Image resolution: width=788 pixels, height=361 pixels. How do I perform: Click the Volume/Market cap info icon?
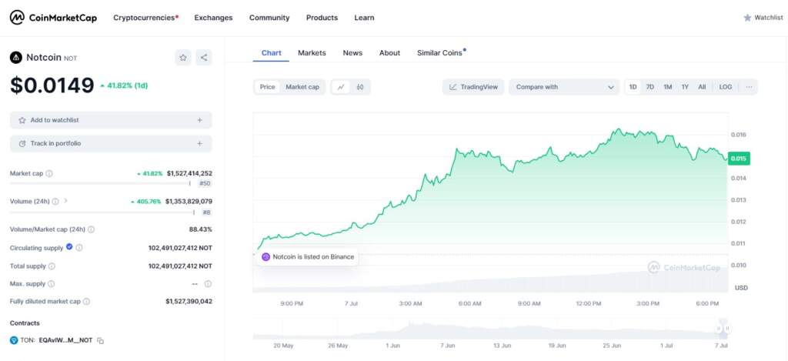(91, 230)
